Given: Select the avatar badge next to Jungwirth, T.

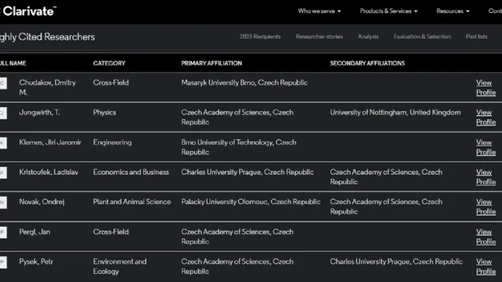Looking at the screenshot, I should [3, 113].
